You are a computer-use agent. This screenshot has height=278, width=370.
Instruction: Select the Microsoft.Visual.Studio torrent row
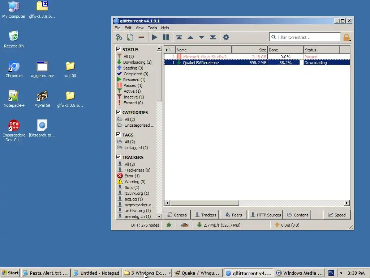(257, 57)
